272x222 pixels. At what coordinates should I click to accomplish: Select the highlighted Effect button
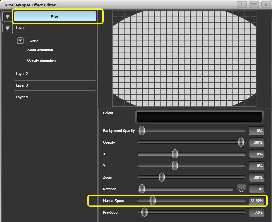pos(55,16)
